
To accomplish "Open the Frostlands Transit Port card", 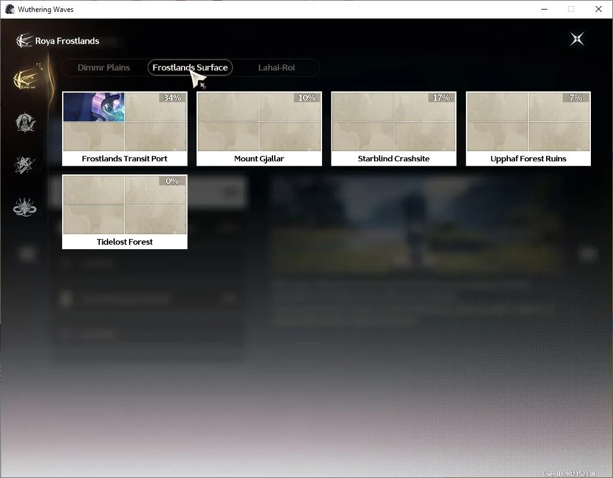I will point(125,128).
